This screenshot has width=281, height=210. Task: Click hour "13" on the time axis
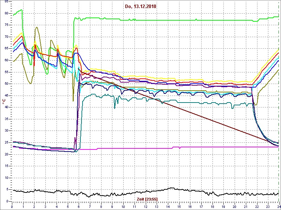(x=157, y=206)
